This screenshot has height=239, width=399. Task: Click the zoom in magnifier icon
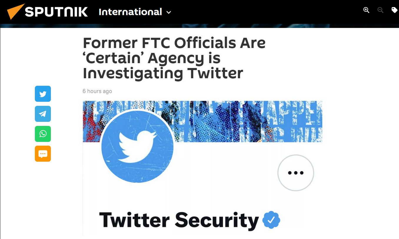(x=366, y=10)
